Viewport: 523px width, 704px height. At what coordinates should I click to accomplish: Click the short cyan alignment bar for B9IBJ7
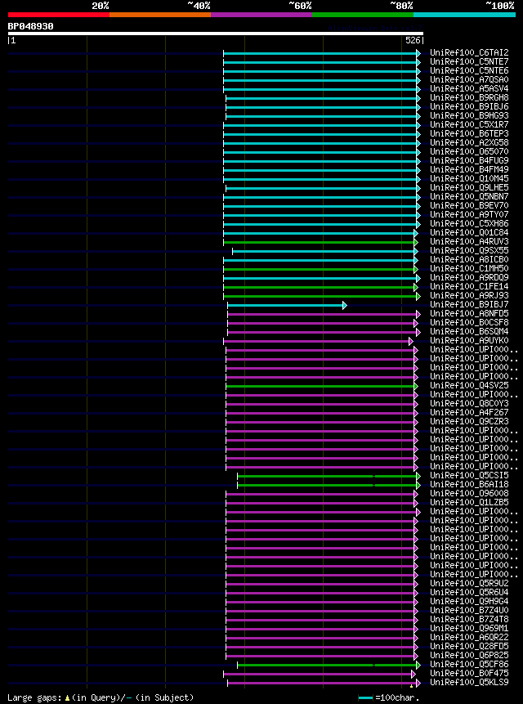[287, 305]
